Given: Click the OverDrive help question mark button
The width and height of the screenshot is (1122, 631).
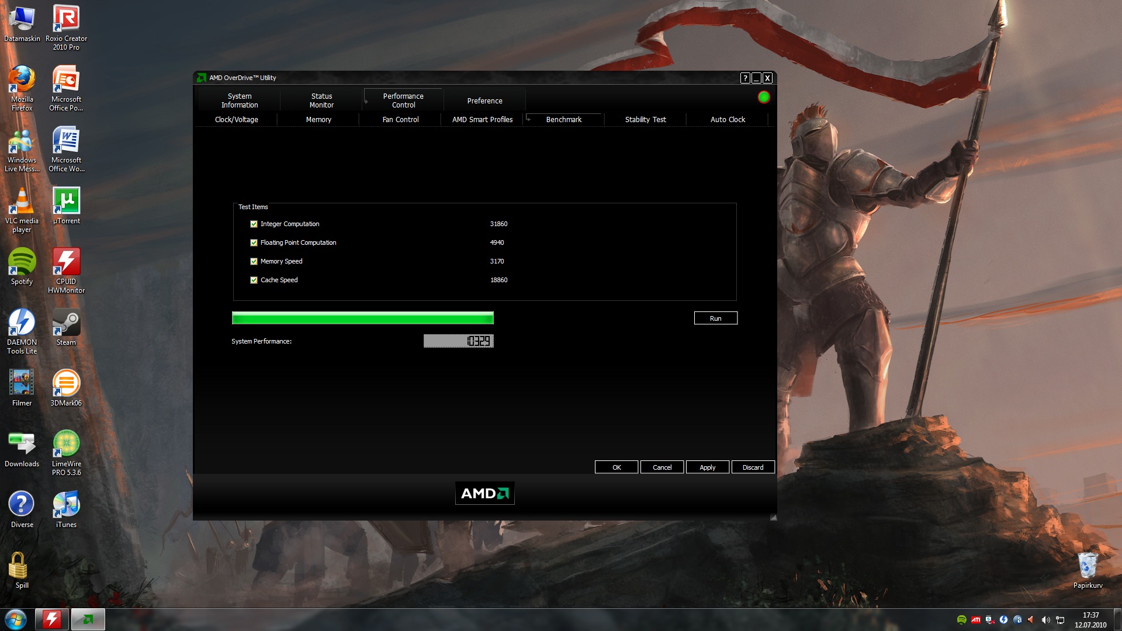Looking at the screenshot, I should pyautogui.click(x=745, y=78).
